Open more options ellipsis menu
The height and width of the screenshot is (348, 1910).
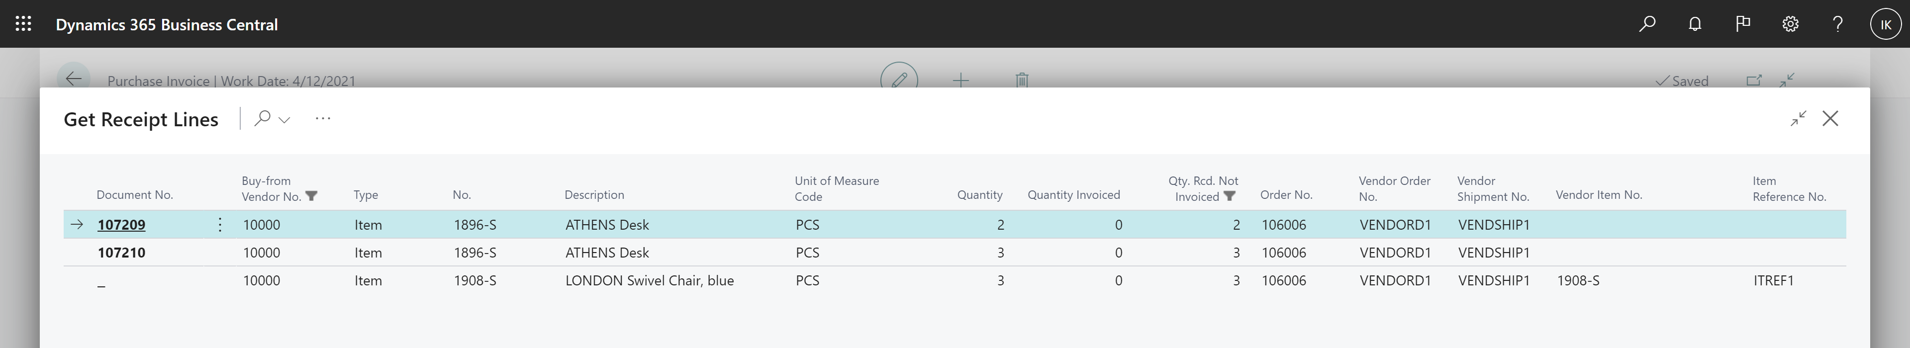coord(322,118)
